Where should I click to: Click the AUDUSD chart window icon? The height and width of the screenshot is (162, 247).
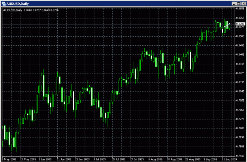tap(4, 4)
